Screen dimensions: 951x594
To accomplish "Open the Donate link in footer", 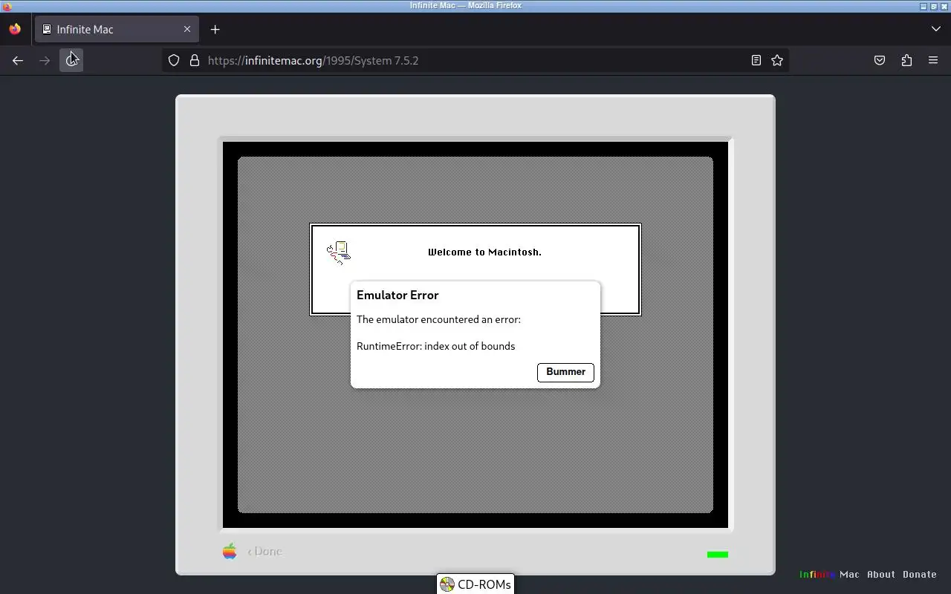I will pyautogui.click(x=919, y=574).
